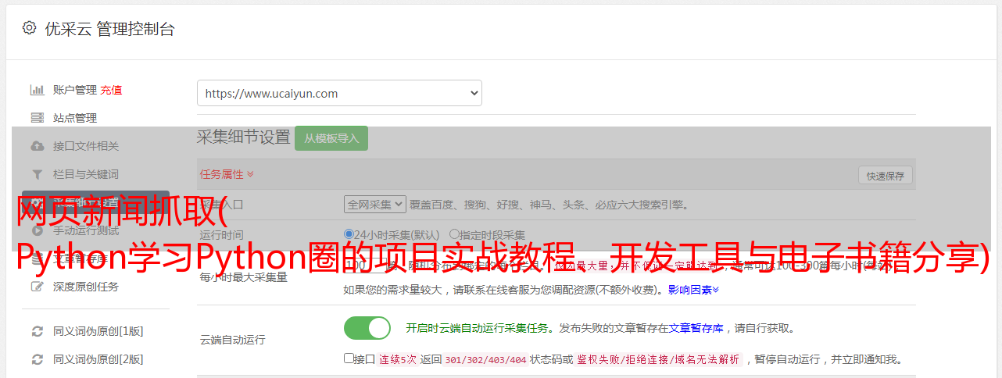Click the 301/302/403/404 status code text
This screenshot has height=378, width=1002.
485,359
